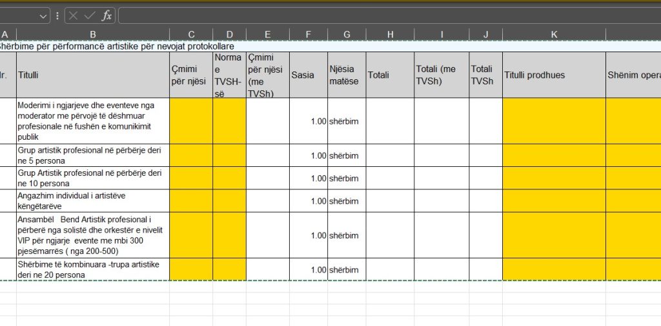Click the "Titulli" header cell

pos(93,75)
